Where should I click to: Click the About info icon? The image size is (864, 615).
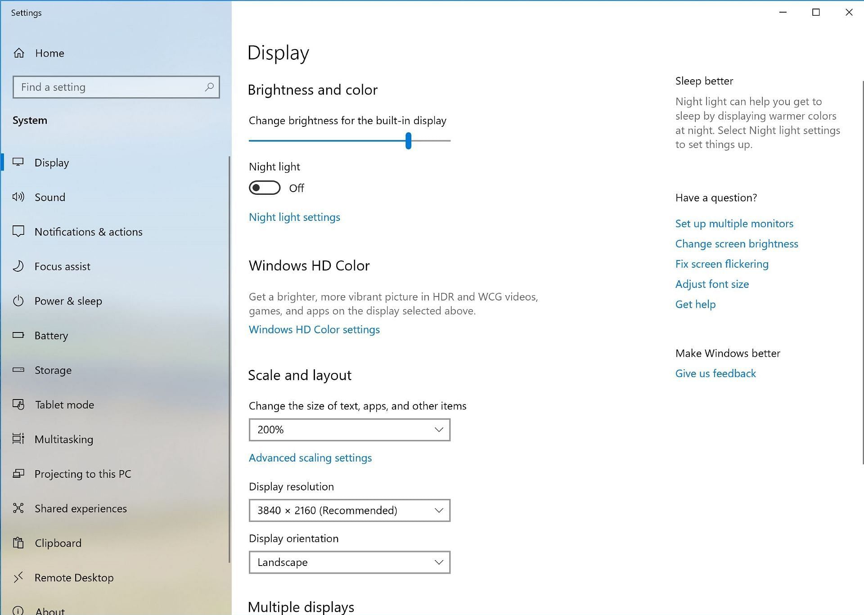(x=18, y=611)
